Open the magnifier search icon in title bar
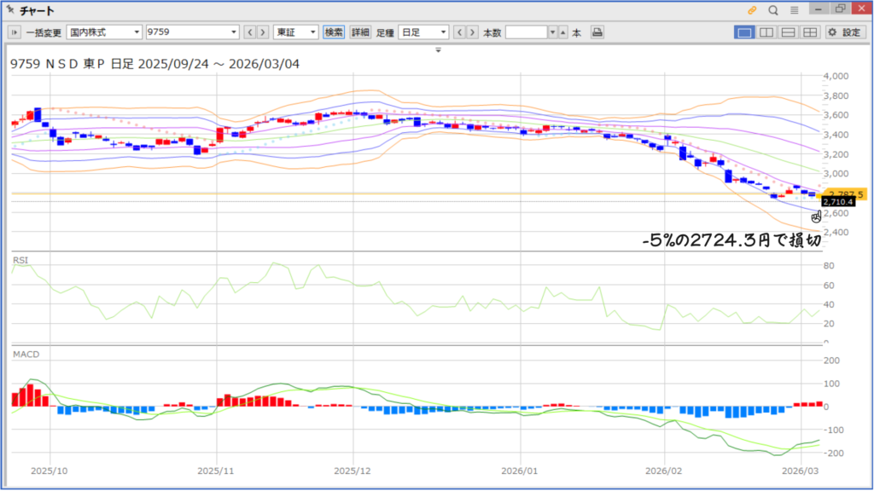The image size is (874, 491). pos(773,10)
